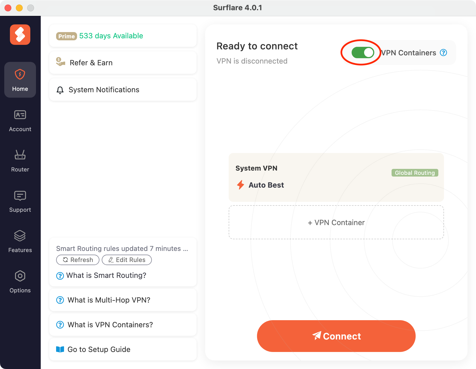This screenshot has height=369, width=476.
Task: Open Support via the chat bubble icon
Action: 20,196
